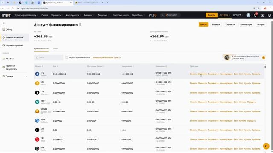
Task: Click the yellow Внести button in the header
Action: click(212, 15)
